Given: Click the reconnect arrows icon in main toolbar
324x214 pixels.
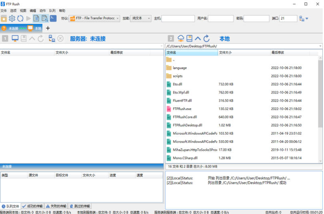Looking at the screenshot, I should click(x=20, y=18).
